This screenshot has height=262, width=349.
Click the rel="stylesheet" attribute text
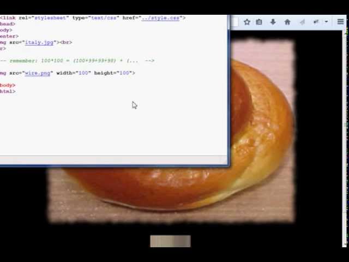[x=43, y=18]
